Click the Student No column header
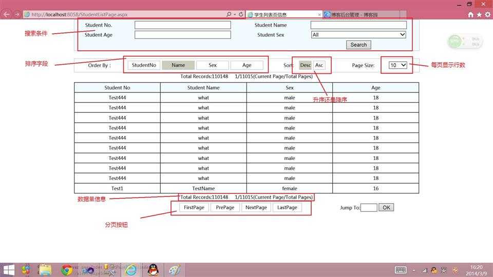 click(x=117, y=88)
